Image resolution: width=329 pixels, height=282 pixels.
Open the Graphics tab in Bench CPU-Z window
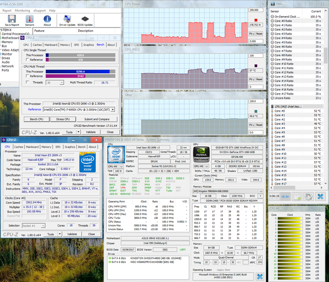pos(88,45)
